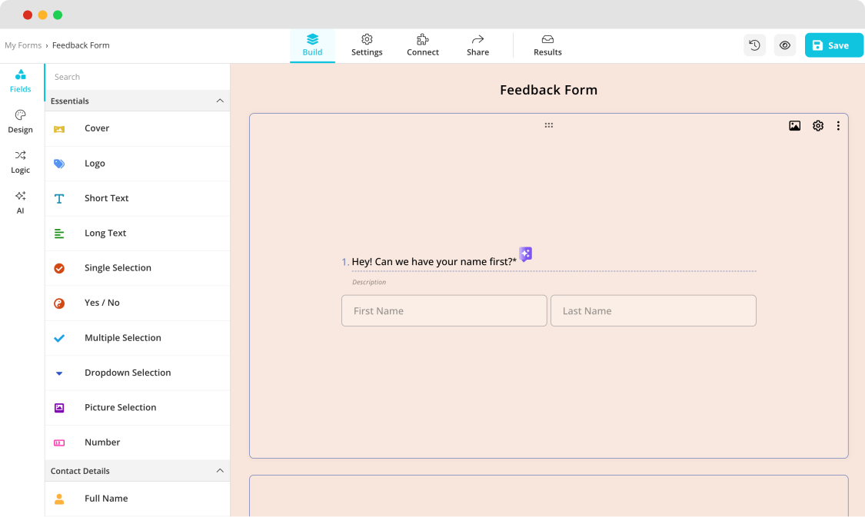Click the Short Text field icon
Image resolution: width=865 pixels, height=517 pixels.
pyautogui.click(x=59, y=198)
